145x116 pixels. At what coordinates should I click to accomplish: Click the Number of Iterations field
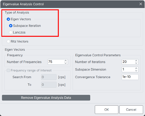click(130, 62)
